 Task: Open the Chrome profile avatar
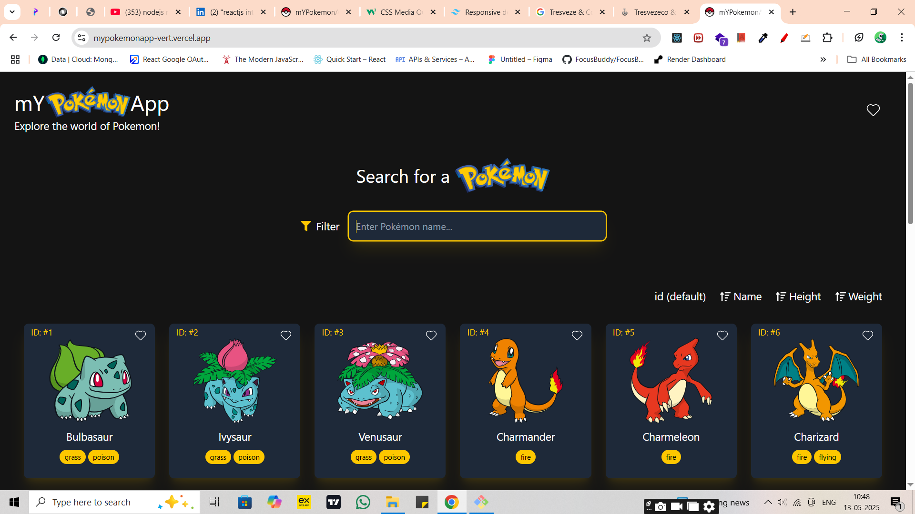[880, 38]
